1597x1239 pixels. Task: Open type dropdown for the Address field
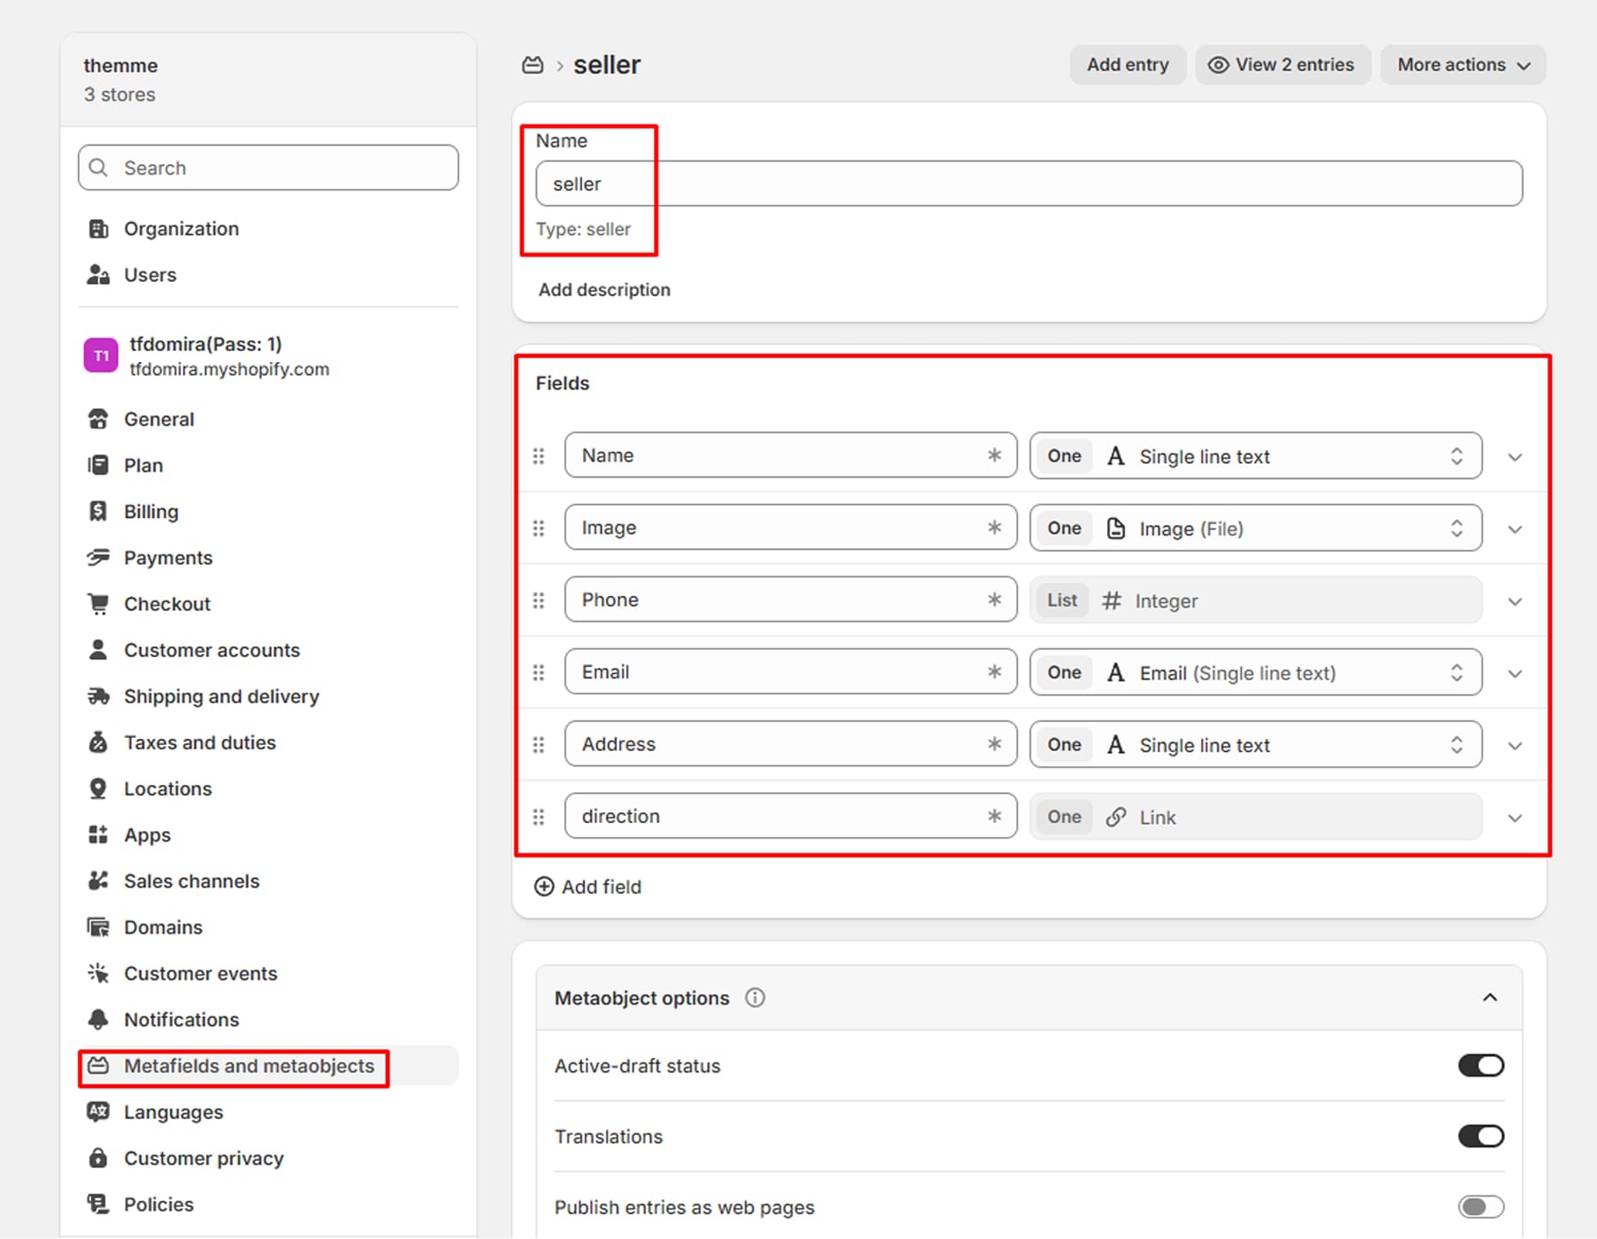pyautogui.click(x=1255, y=744)
